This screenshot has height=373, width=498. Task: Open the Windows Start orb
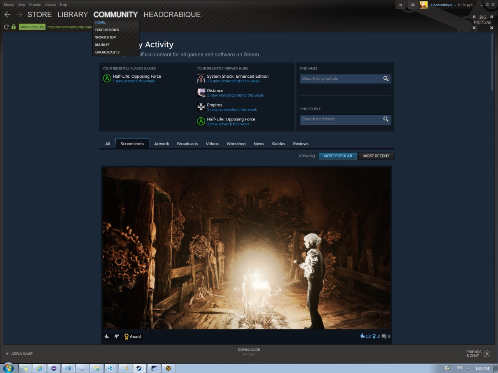pos(8,368)
